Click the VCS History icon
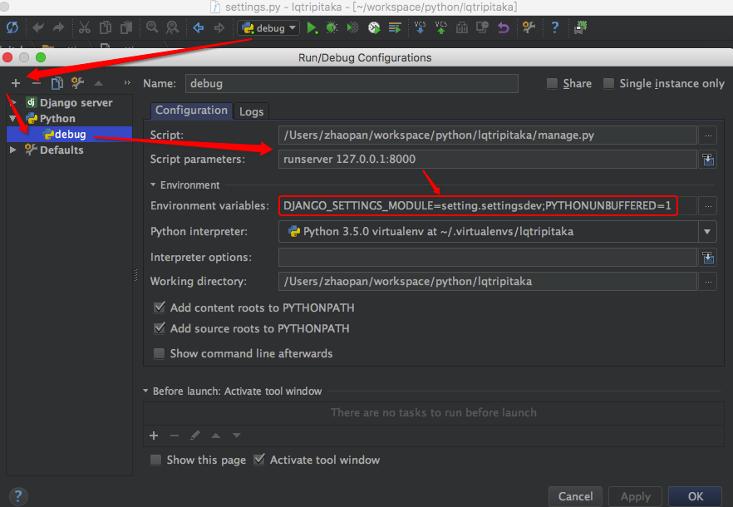The height and width of the screenshot is (507, 733). tap(462, 28)
